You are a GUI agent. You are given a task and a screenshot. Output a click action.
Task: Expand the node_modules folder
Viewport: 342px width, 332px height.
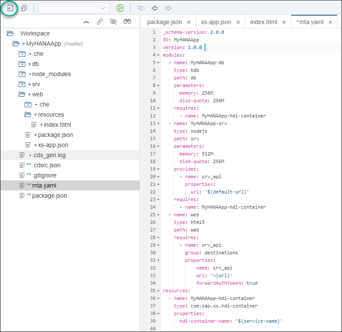pyautogui.click(x=22, y=74)
